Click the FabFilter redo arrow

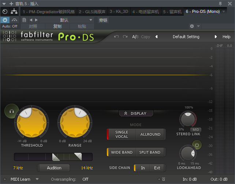(125, 37)
